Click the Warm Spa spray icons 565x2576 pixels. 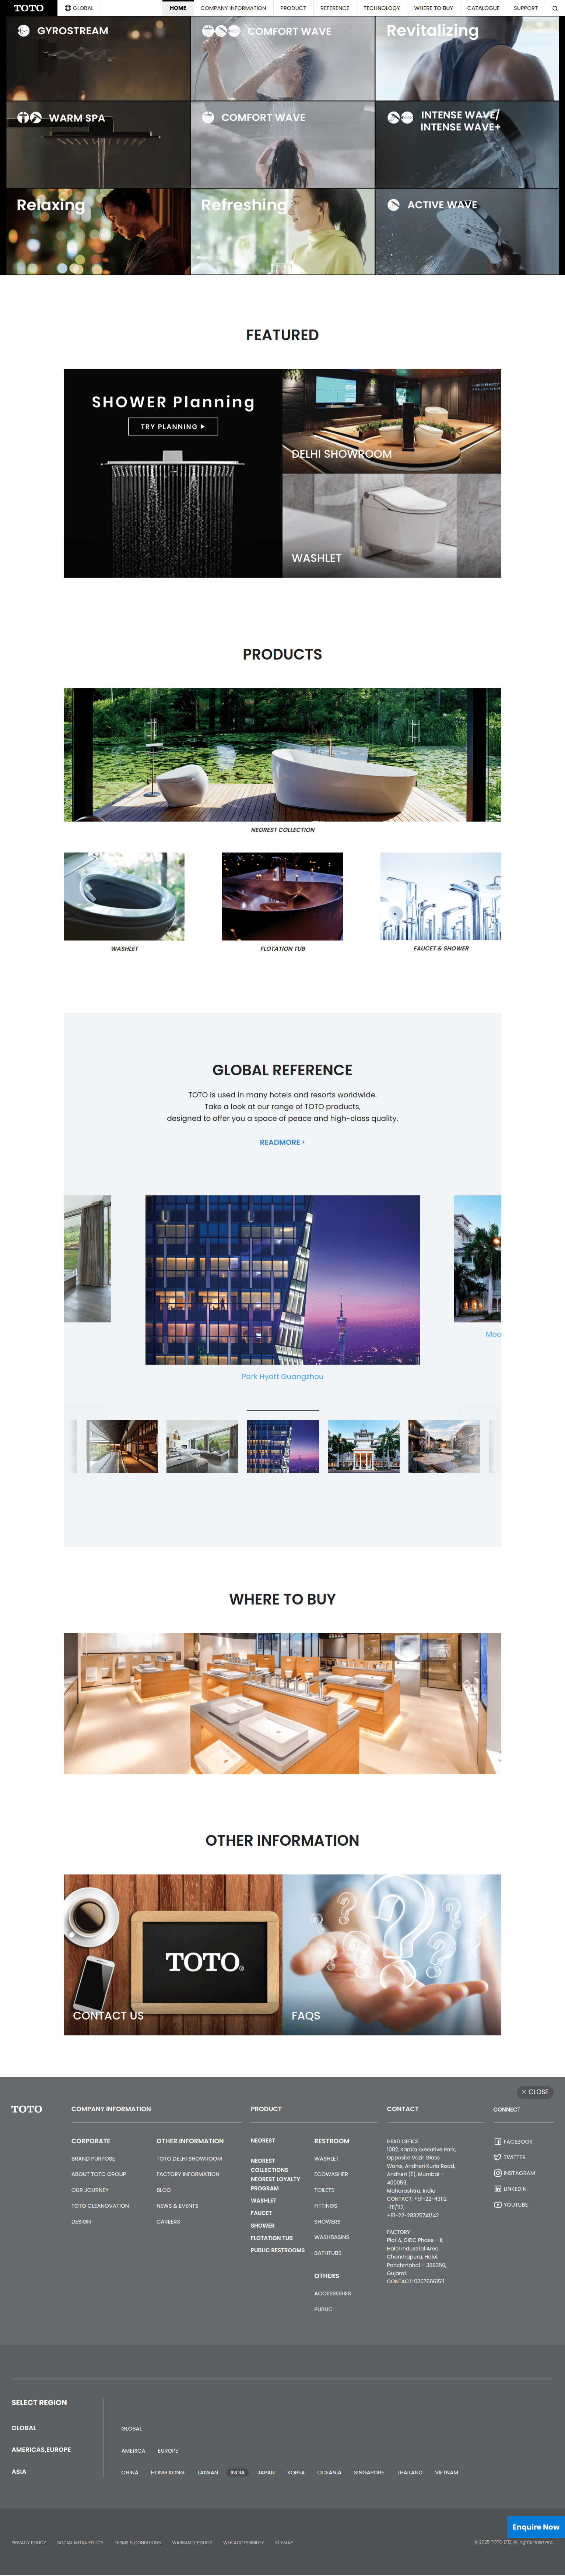(x=29, y=118)
